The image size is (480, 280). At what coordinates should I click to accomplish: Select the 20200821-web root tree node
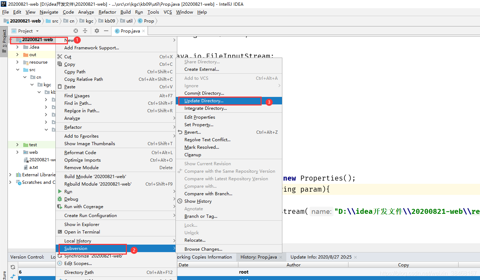tap(37, 40)
